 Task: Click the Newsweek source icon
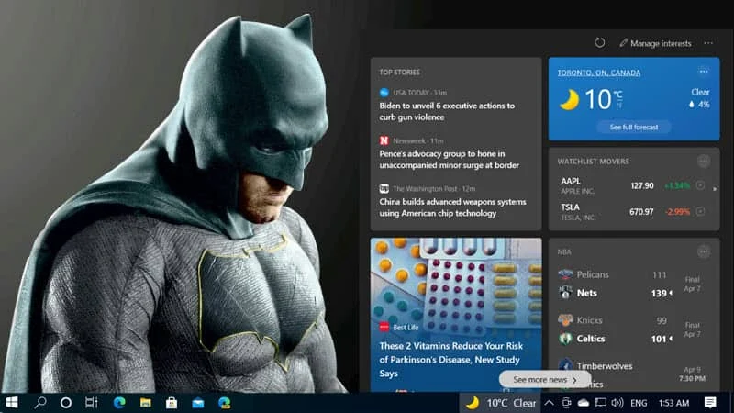click(384, 140)
